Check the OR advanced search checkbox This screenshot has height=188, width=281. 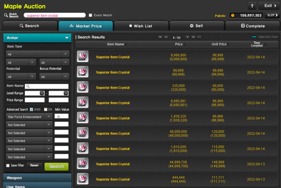46,109
